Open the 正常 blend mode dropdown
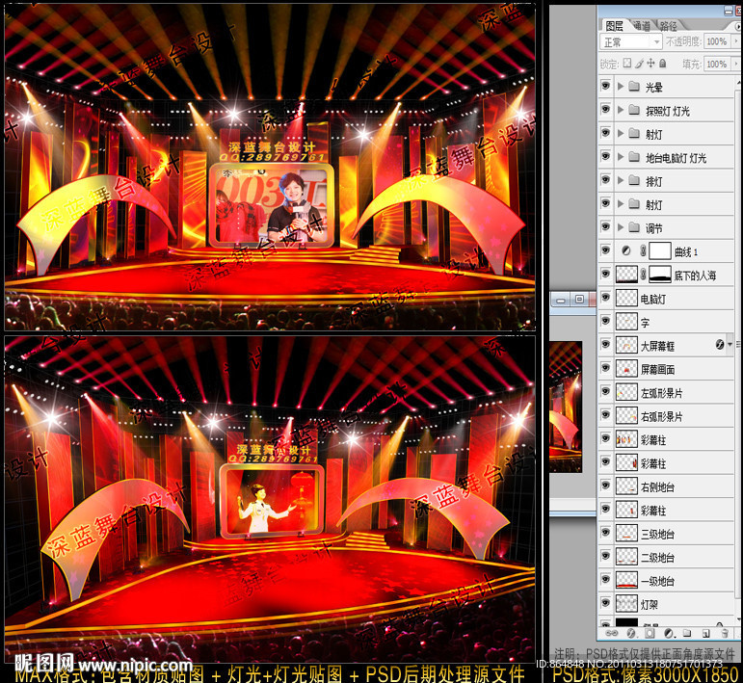743x683 pixels. (631, 41)
